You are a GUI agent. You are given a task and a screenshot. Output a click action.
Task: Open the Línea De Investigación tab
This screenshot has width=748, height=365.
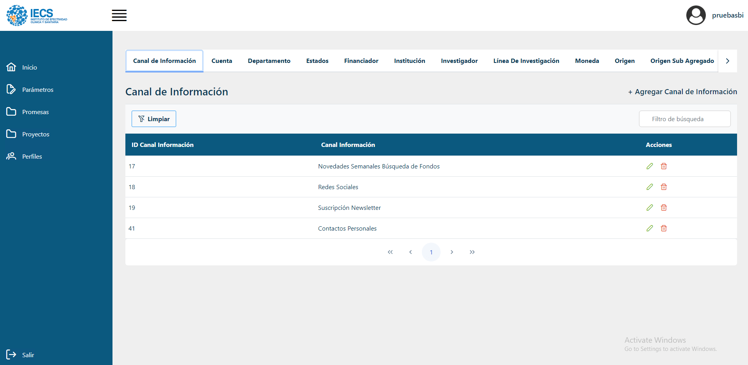tap(526, 61)
